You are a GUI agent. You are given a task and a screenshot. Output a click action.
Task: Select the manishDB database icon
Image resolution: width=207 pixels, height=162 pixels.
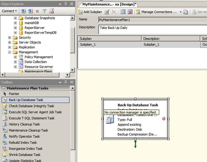pos(21,23)
